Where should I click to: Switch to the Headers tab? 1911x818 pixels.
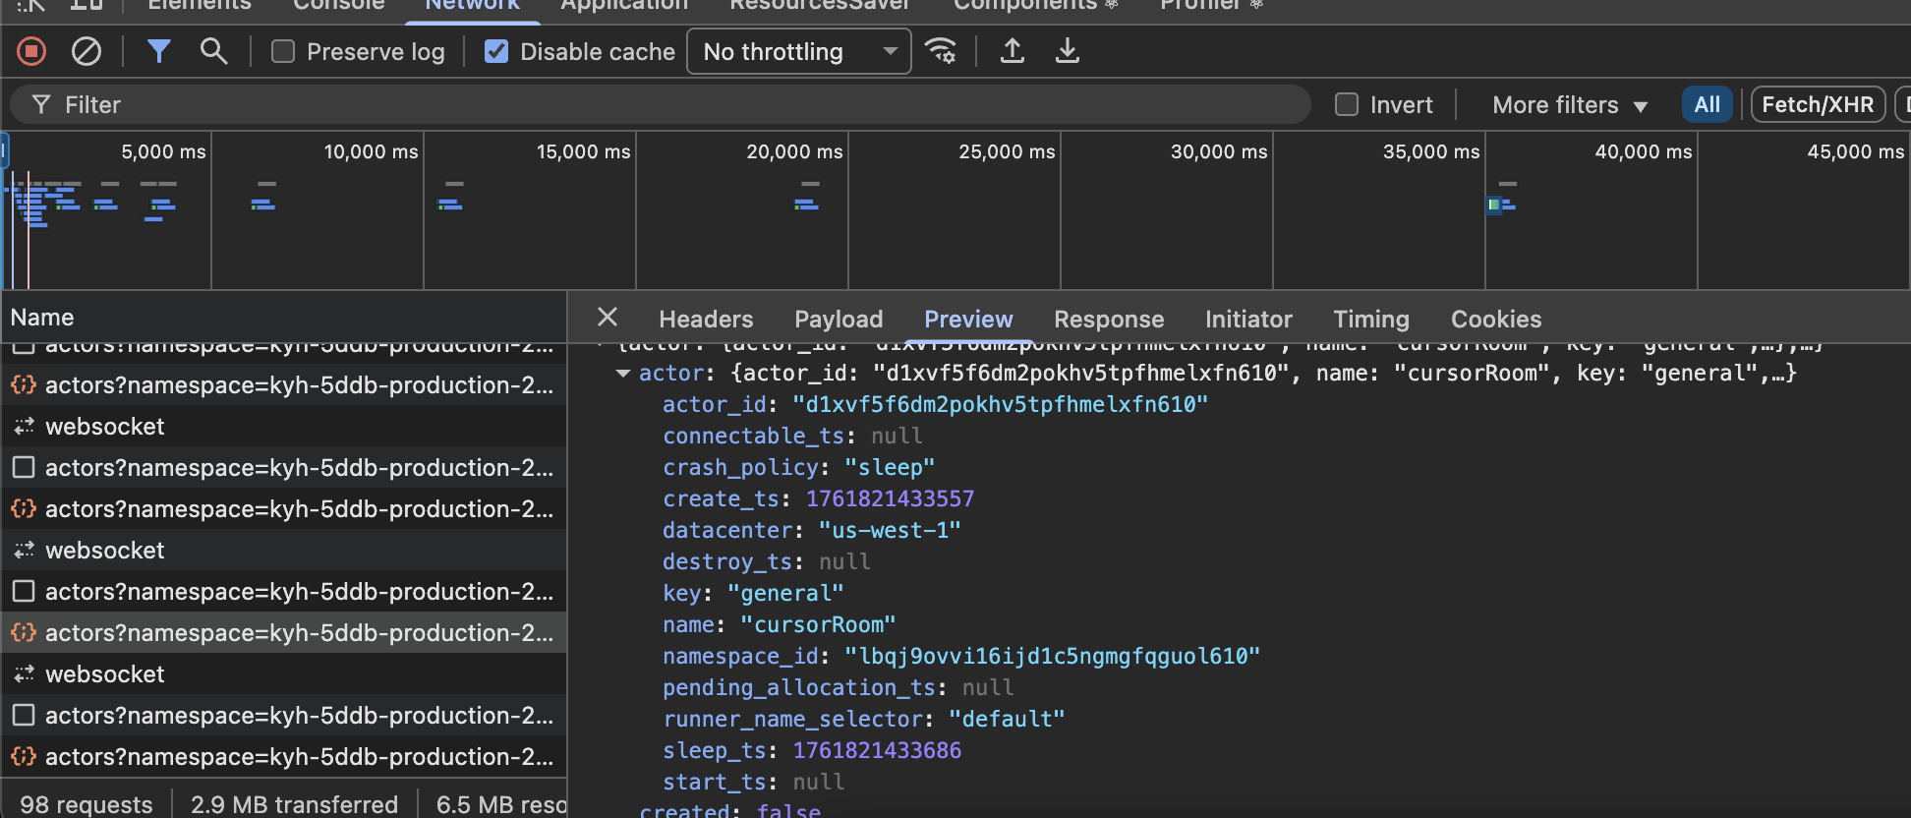click(706, 320)
